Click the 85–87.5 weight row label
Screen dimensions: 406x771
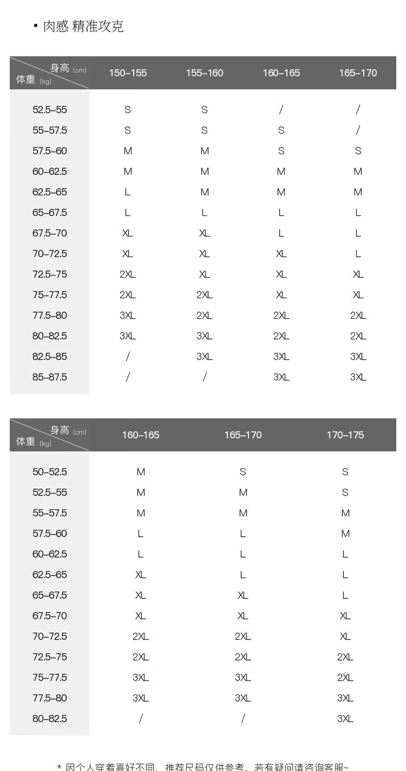50,377
